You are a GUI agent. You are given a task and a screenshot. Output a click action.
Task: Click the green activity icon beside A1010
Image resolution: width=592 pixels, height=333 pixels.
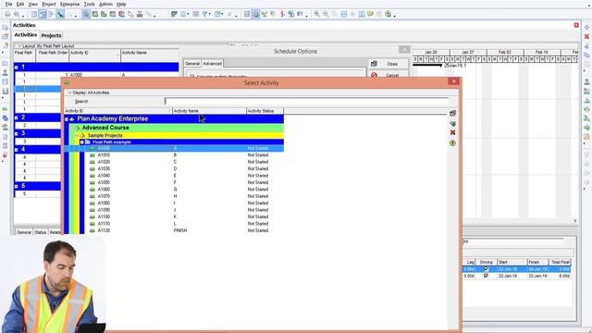tap(92, 155)
